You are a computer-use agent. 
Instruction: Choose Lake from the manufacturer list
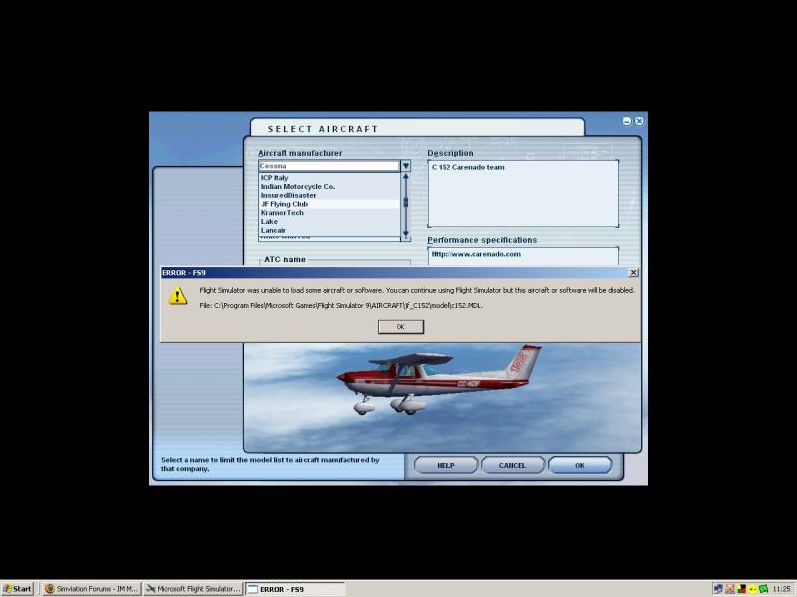270,221
